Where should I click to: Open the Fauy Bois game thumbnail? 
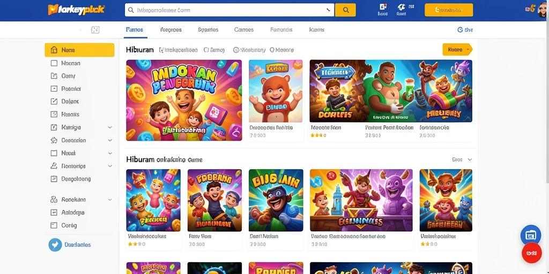[x=214, y=200]
